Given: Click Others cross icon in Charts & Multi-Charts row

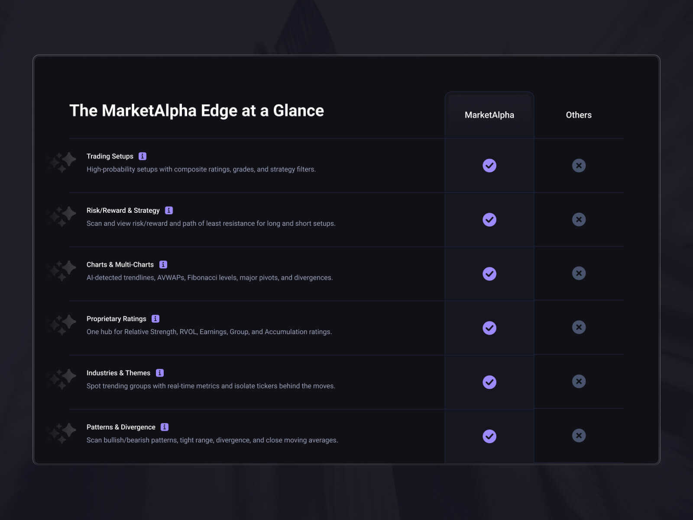Looking at the screenshot, I should (x=579, y=273).
